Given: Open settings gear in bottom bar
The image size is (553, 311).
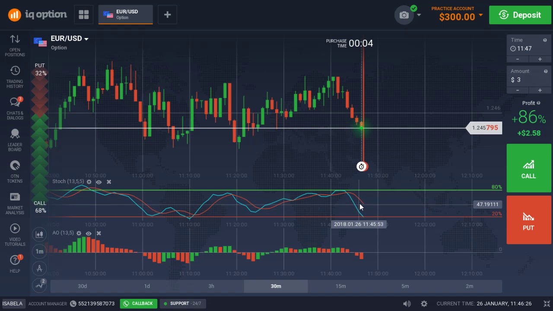Looking at the screenshot, I should pyautogui.click(x=424, y=304).
